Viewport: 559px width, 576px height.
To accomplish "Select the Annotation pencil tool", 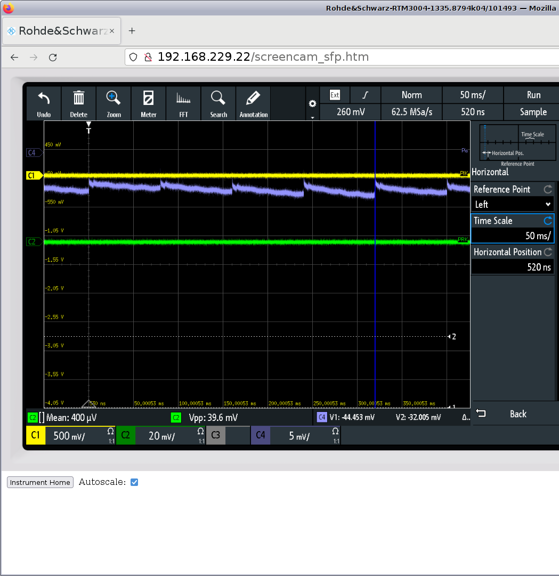I will point(253,99).
